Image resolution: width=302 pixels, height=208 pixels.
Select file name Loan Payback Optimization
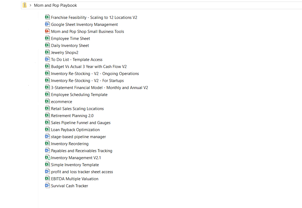[x=75, y=130]
